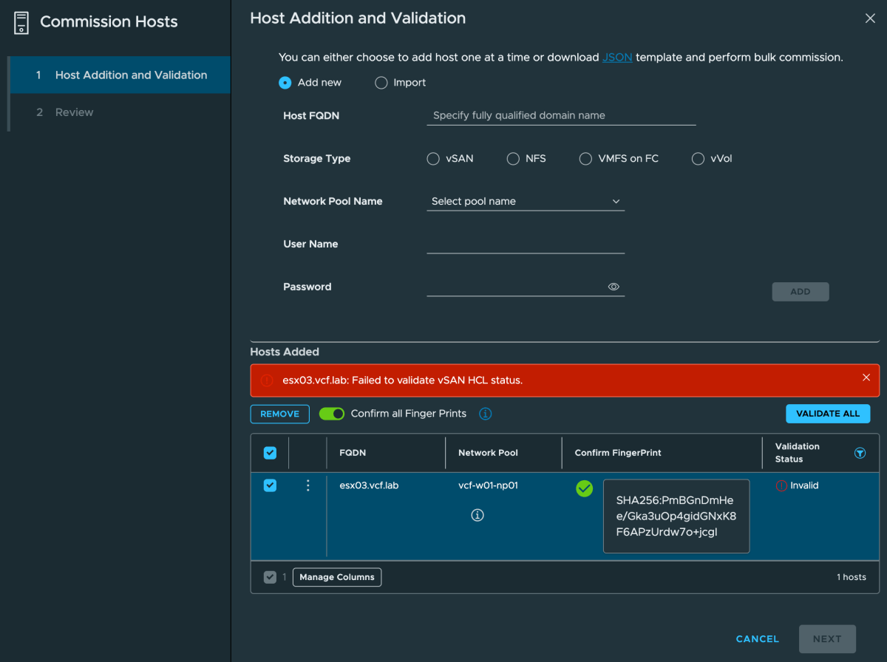Click the VALIDATE ALL button

click(827, 414)
